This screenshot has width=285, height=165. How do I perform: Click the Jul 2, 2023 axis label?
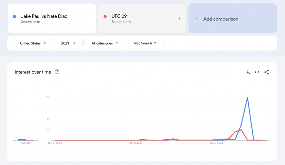point(216,143)
